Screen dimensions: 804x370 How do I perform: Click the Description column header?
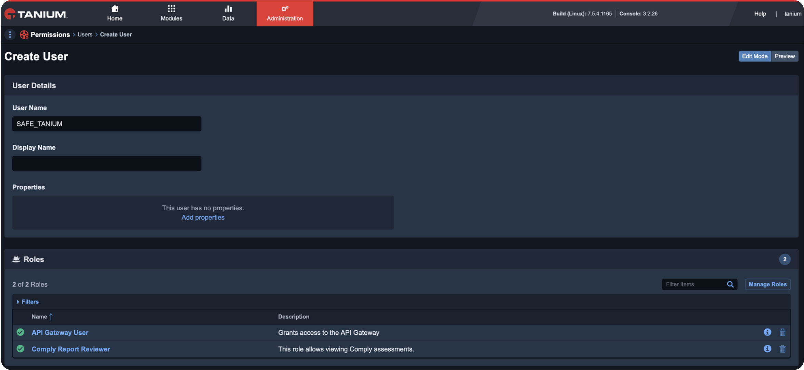coord(294,317)
